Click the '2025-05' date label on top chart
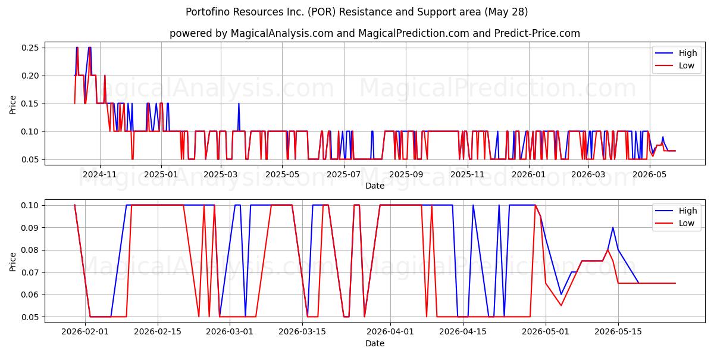This screenshot has width=714, height=357. click(x=282, y=174)
